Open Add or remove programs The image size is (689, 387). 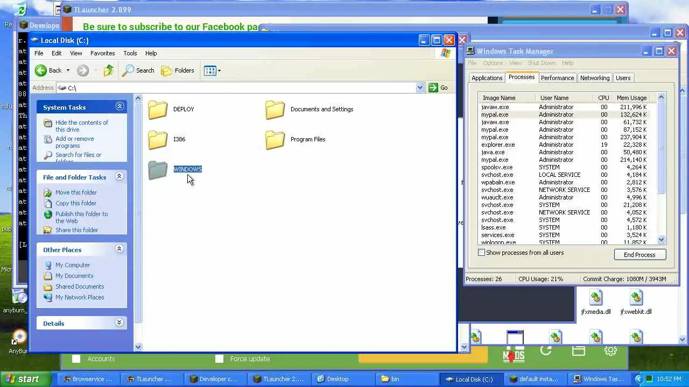[x=74, y=142]
